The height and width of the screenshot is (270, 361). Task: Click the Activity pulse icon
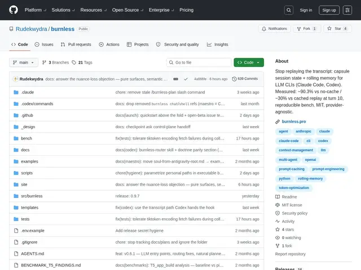pyautogui.click(x=278, y=221)
